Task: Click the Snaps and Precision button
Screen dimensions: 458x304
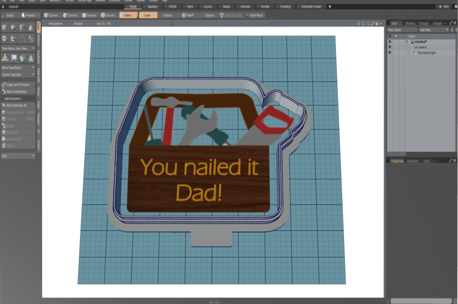Action: tap(18, 84)
